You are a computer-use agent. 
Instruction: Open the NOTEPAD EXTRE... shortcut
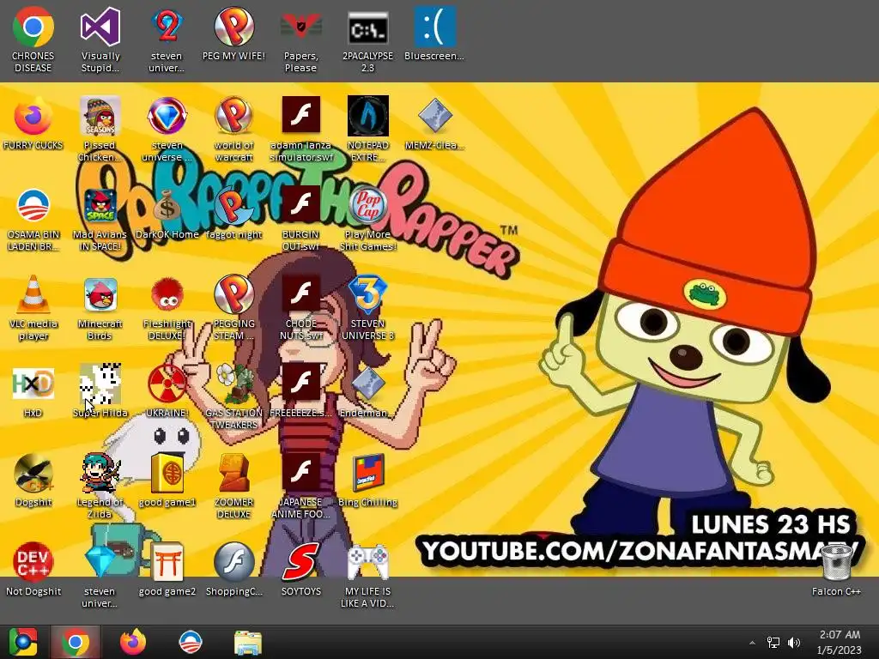tap(367, 117)
